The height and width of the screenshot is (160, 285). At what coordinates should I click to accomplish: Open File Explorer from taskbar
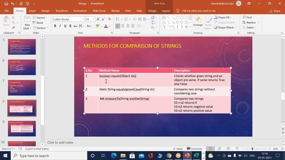click(x=123, y=156)
